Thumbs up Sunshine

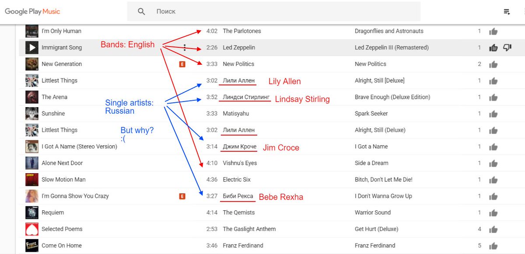pyautogui.click(x=493, y=114)
